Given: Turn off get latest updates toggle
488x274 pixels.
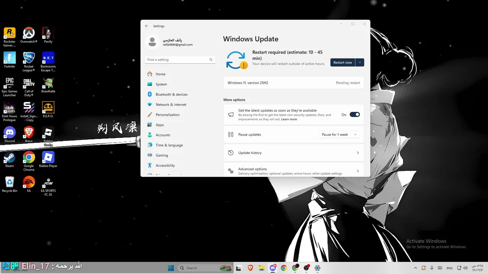Looking at the screenshot, I should pos(355,115).
